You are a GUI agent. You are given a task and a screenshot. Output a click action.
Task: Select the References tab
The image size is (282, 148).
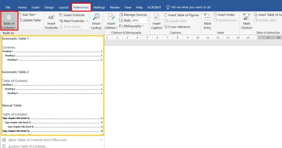(x=81, y=7)
